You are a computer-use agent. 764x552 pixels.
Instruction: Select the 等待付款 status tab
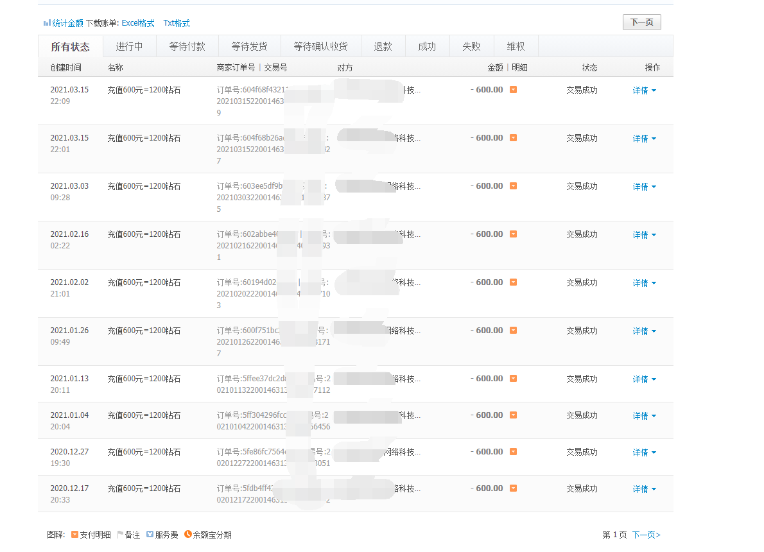[187, 47]
